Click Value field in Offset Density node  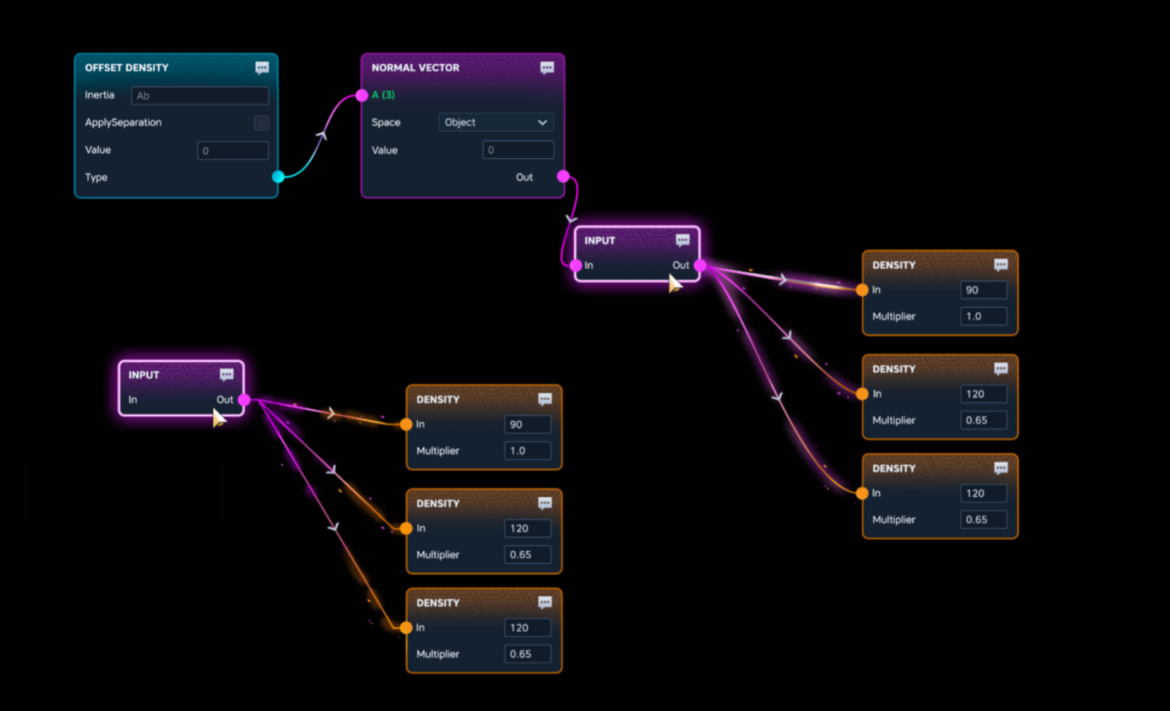(233, 150)
